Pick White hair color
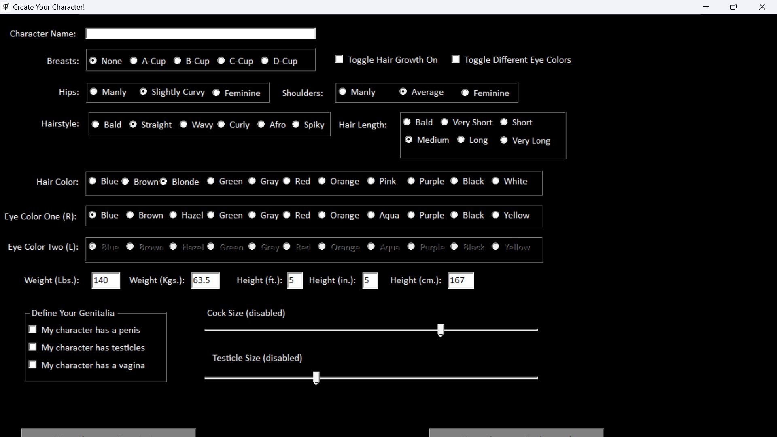777x437 pixels. pos(496,181)
